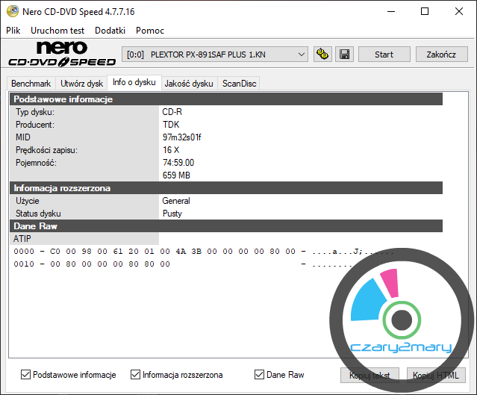Screen dimensions: 477x395
Task: Switch to the Benchmark tab
Action: coord(31,84)
